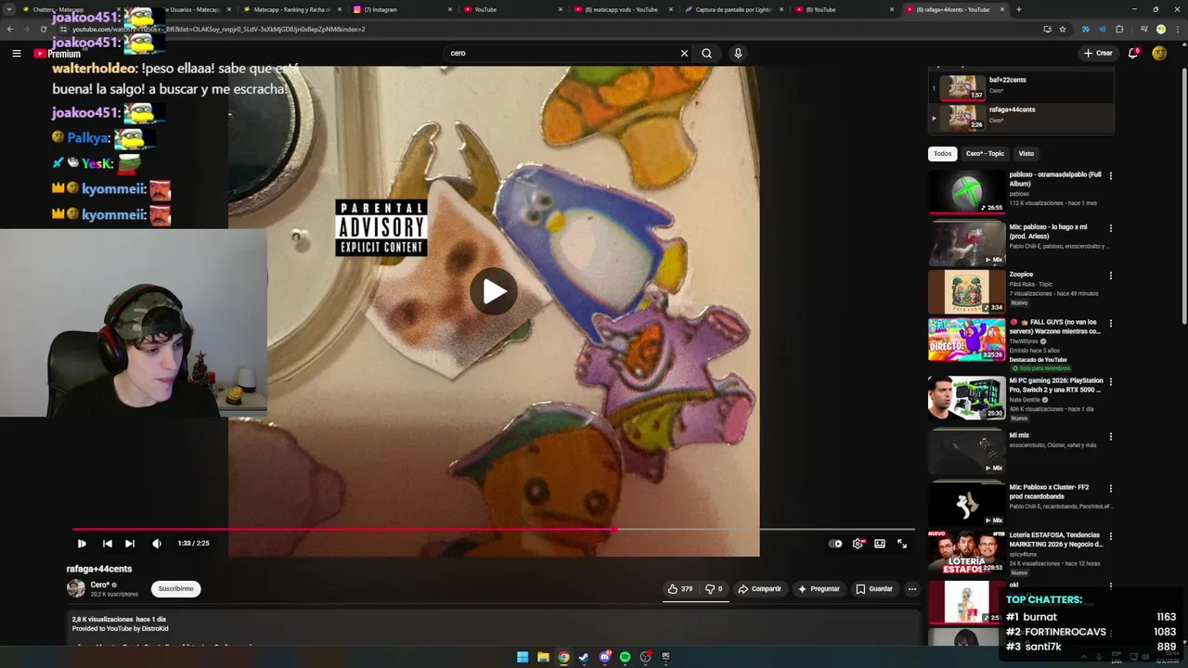Open the Cero* channel avatar
This screenshot has width=1188, height=668.
pos(76,589)
